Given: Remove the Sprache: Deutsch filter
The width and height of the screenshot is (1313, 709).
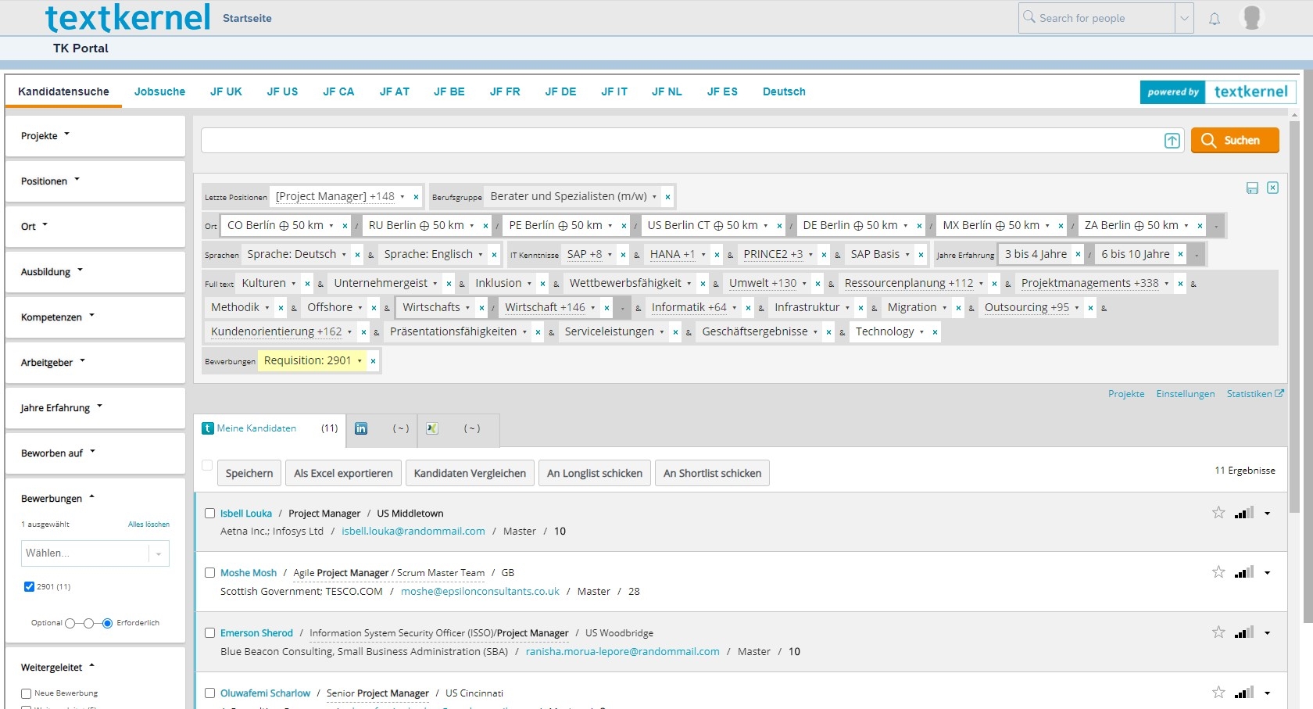Looking at the screenshot, I should coord(357,255).
